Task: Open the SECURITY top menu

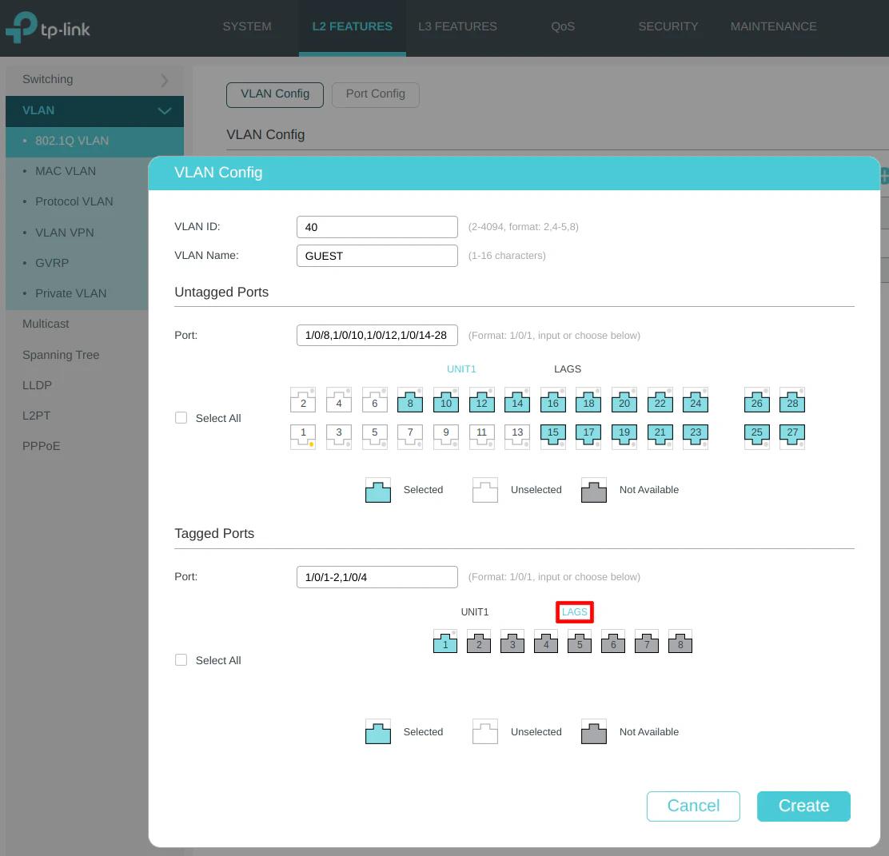Action: (x=668, y=26)
